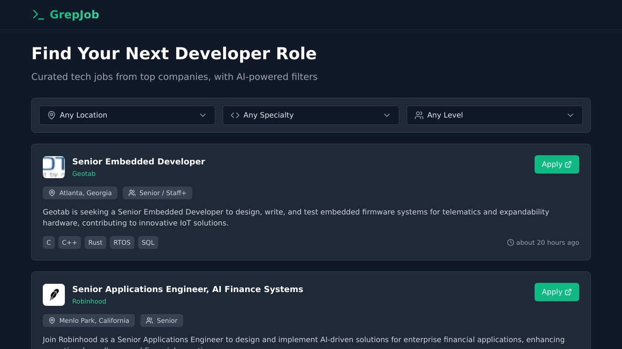Click the Geotab company logo thumbnail
The image size is (622, 349).
coord(54,167)
